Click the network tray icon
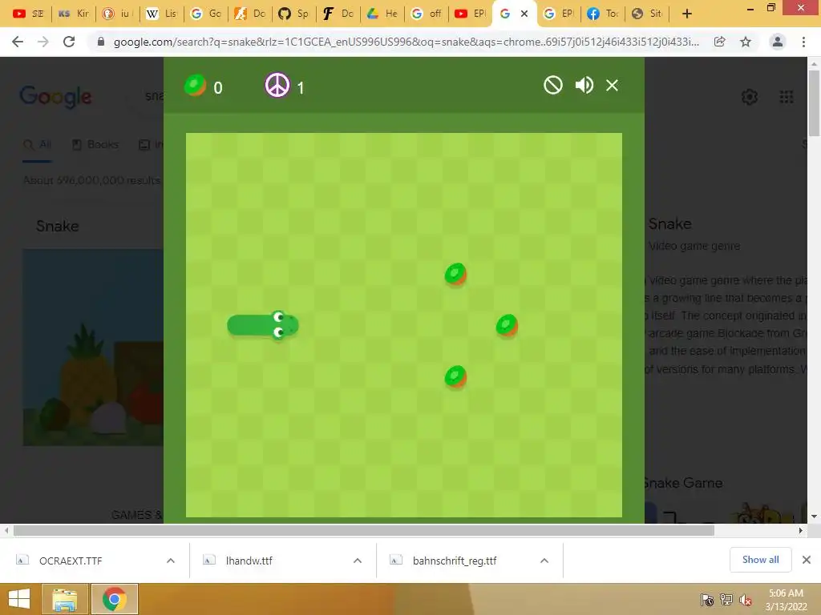Screen dimensions: 821x615 tap(726, 600)
